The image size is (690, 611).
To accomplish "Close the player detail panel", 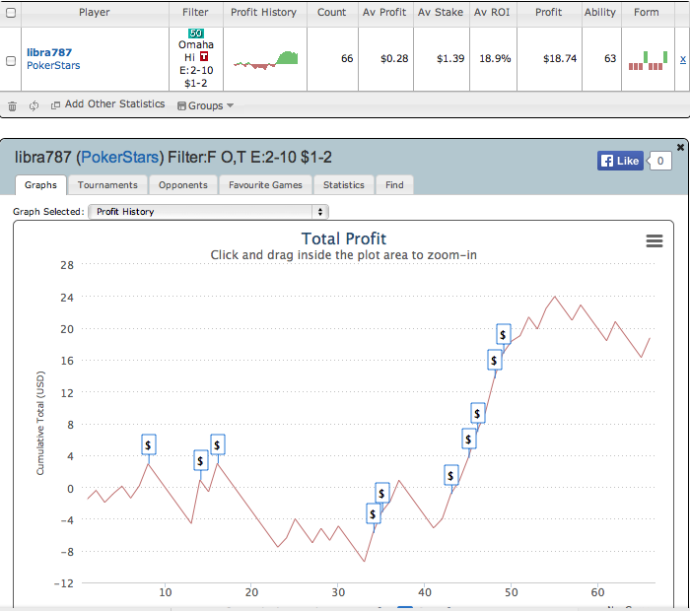I will coord(680,147).
